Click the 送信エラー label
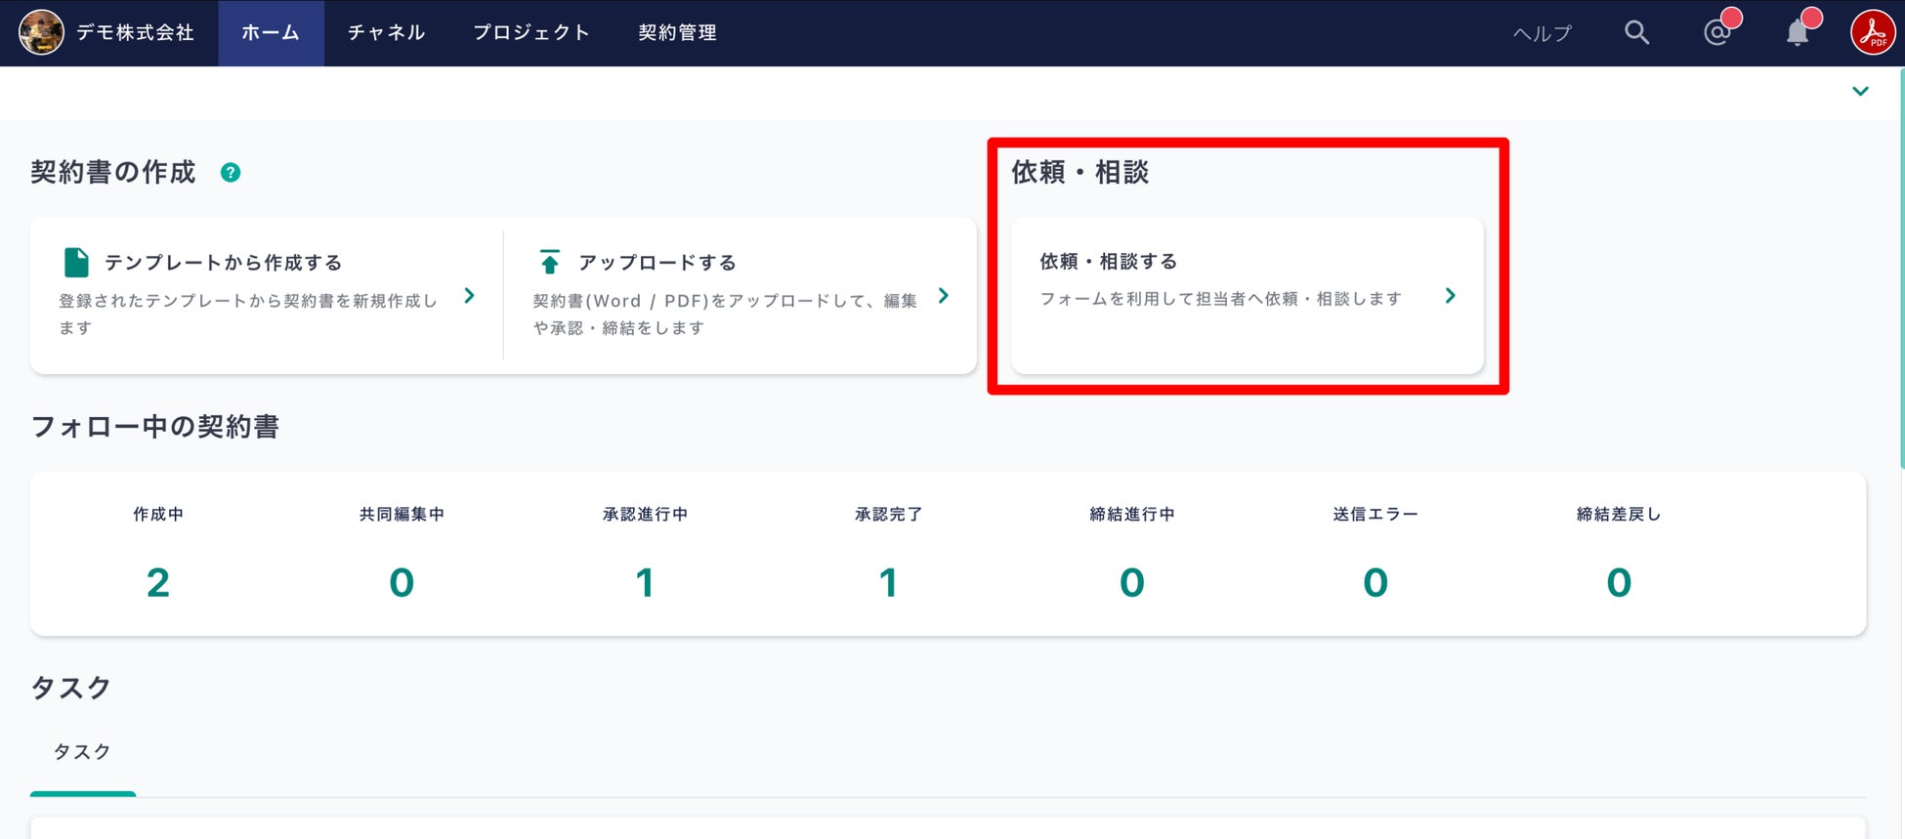1905x839 pixels. pos(1376,514)
